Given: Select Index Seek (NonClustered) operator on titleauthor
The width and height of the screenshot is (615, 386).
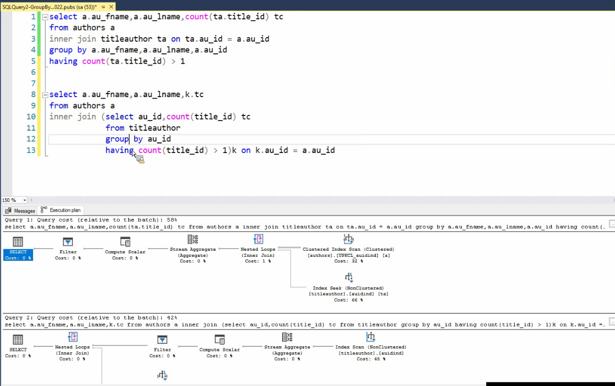Looking at the screenshot, I should [349, 287].
